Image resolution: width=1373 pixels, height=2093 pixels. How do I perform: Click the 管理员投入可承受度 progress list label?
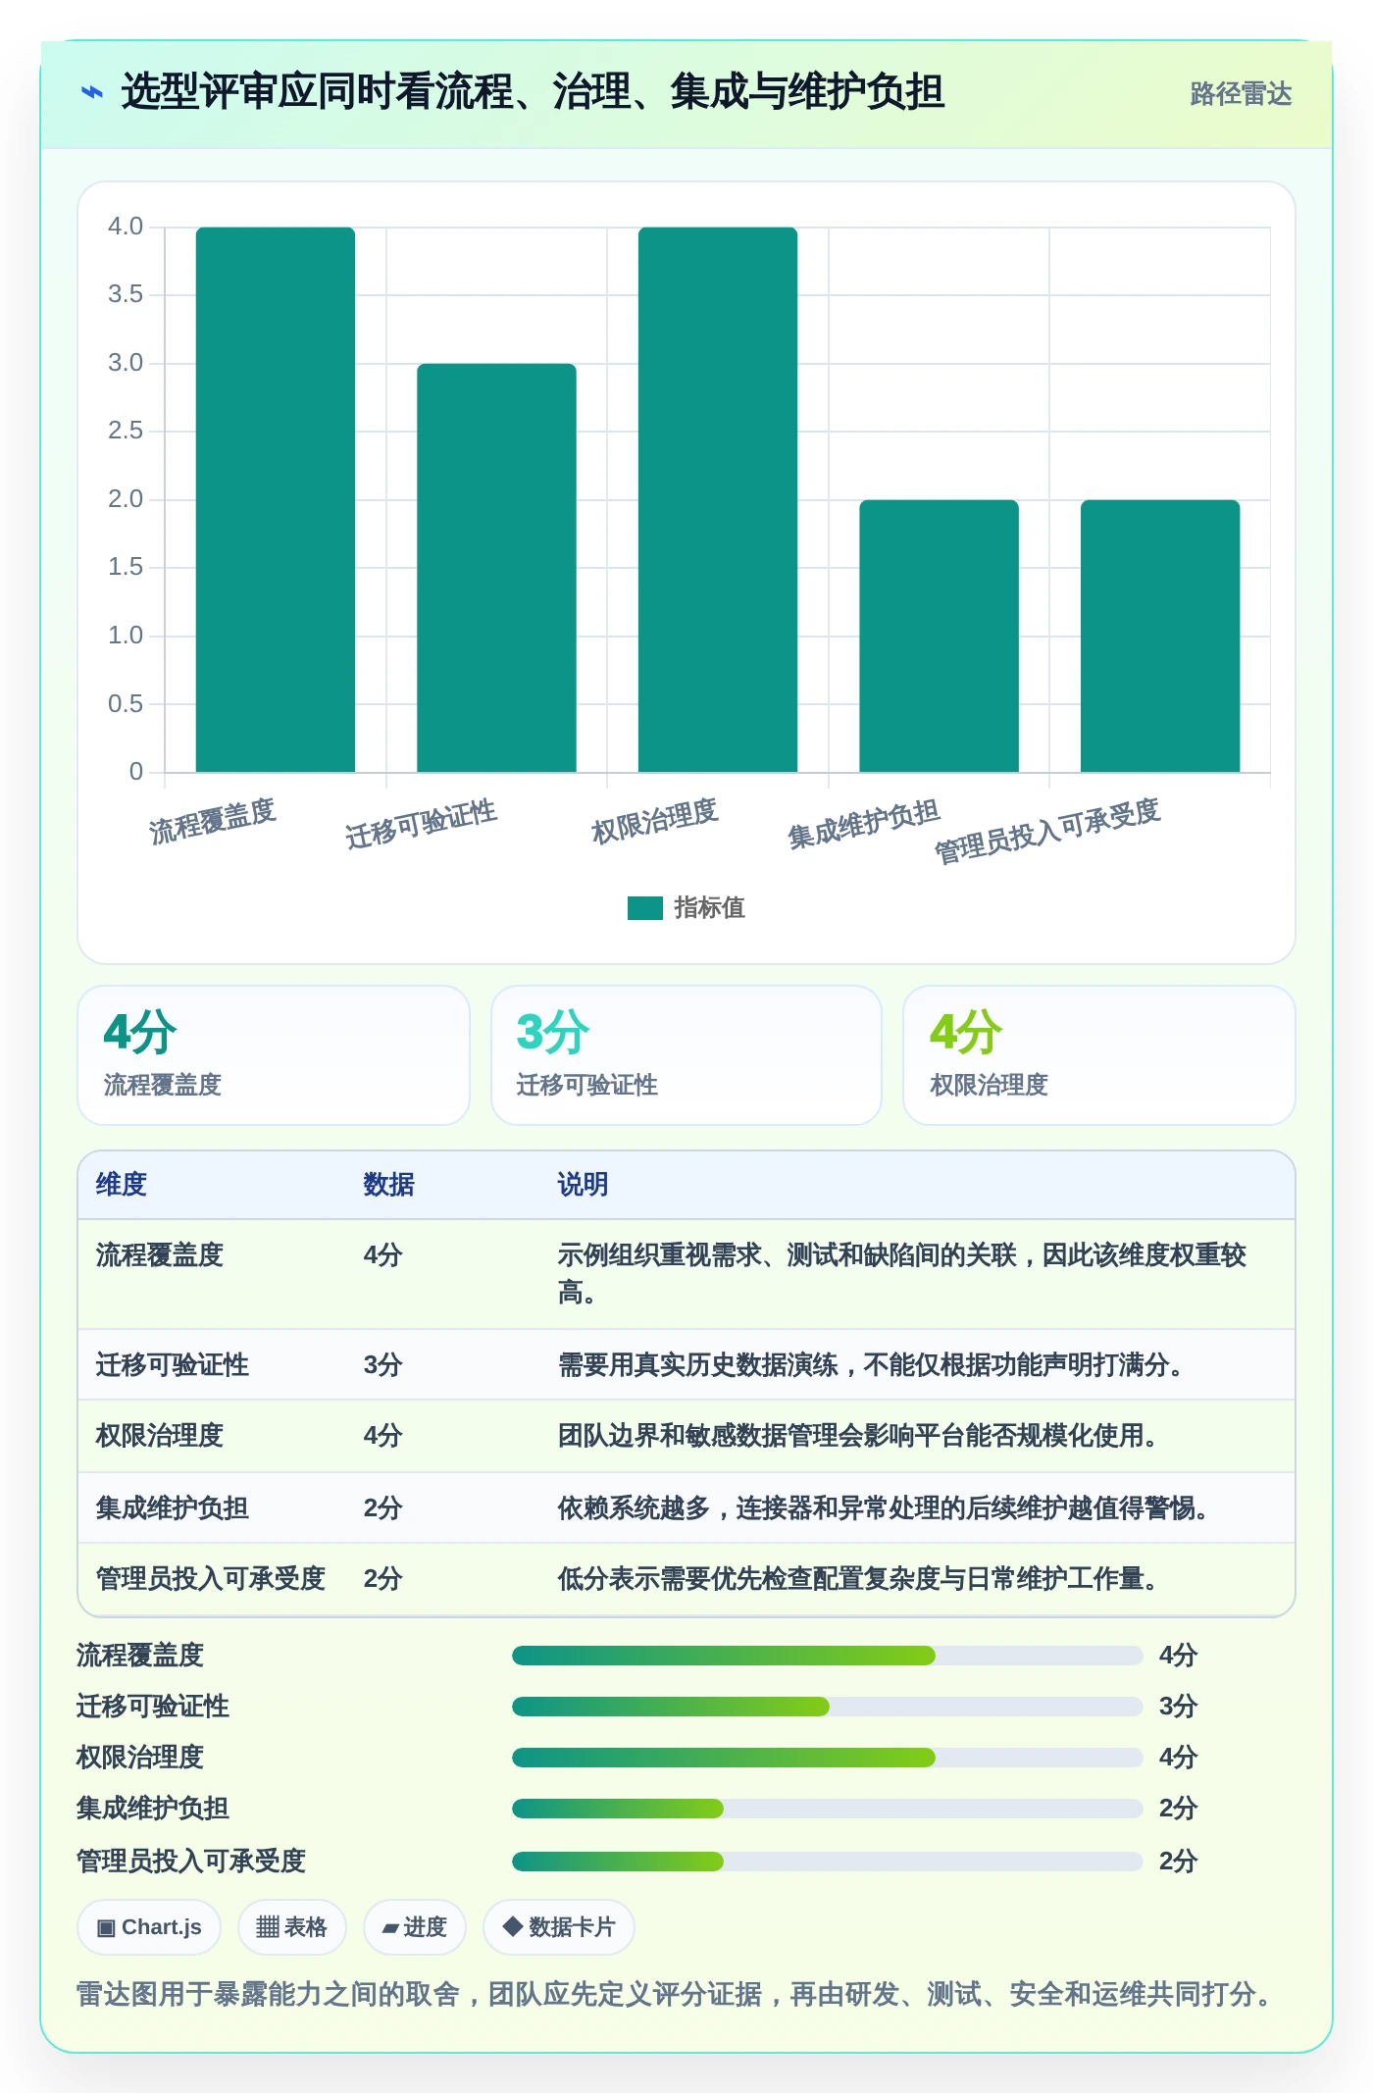(191, 1862)
